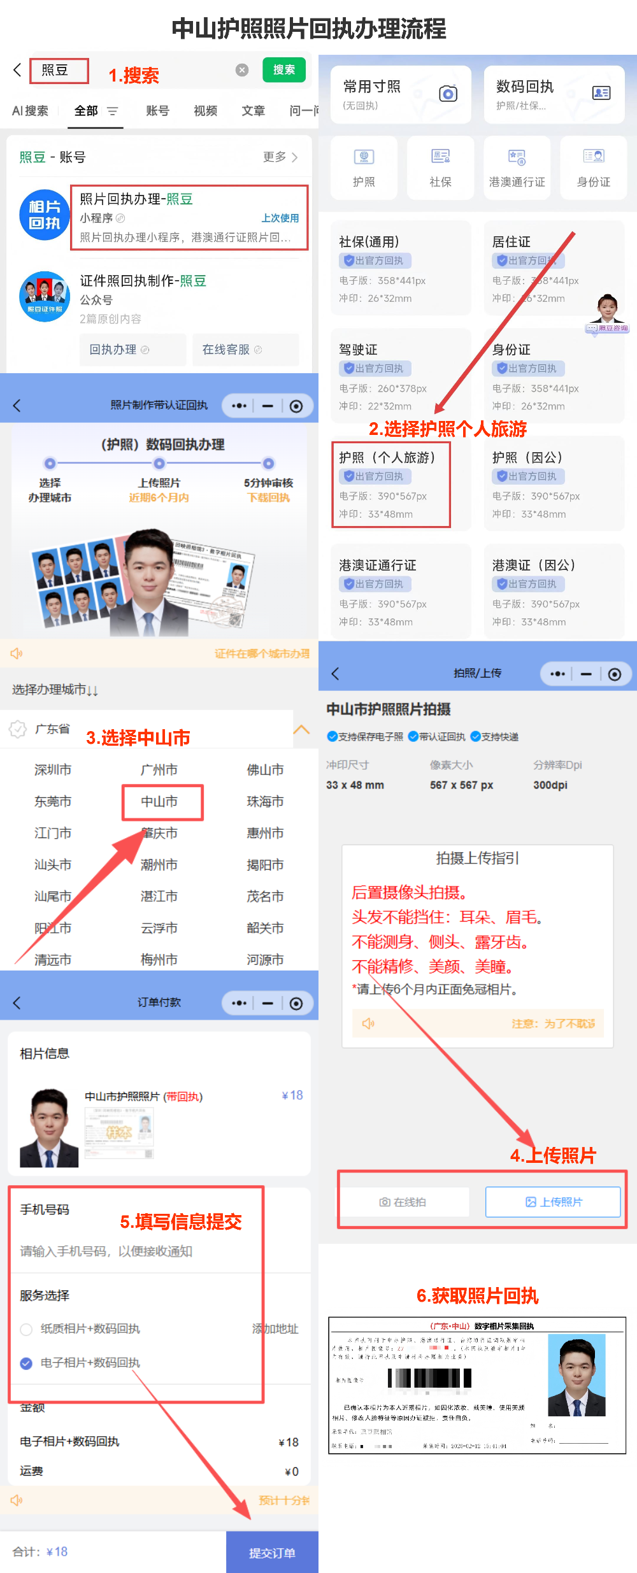637x1573 pixels.
Task: Expand 更多 accounts list
Action: tap(280, 157)
